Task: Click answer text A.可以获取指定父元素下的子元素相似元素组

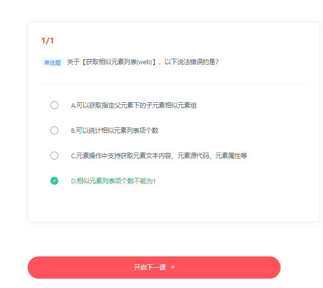Action: 134,105
